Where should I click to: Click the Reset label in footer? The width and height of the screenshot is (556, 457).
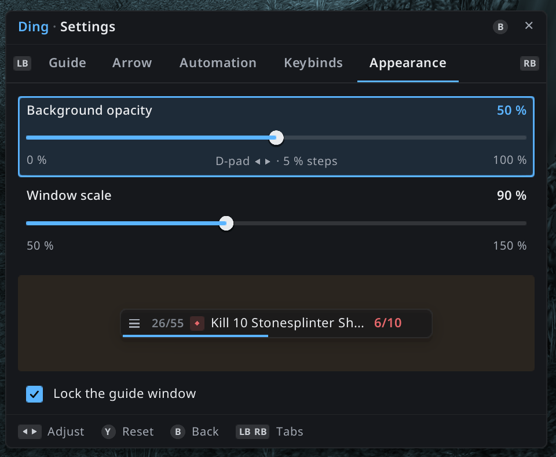(x=138, y=432)
